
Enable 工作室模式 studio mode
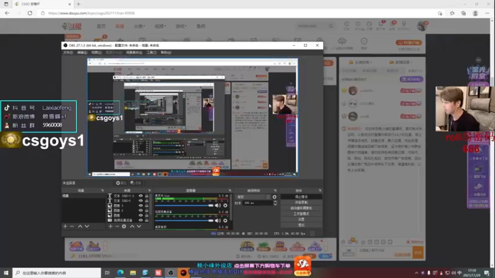(301, 214)
